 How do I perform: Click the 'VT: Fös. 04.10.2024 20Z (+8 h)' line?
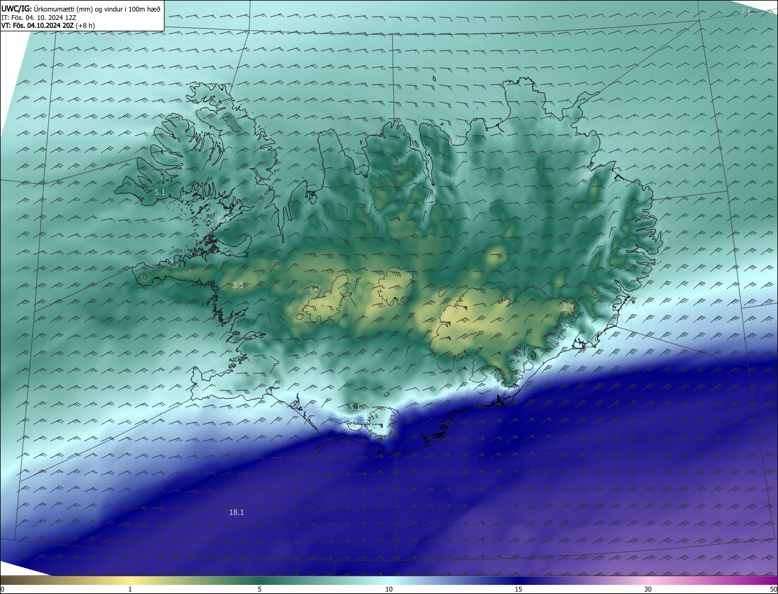(48, 26)
